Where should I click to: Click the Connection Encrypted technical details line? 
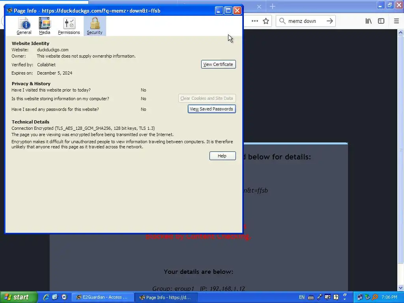pos(83,128)
